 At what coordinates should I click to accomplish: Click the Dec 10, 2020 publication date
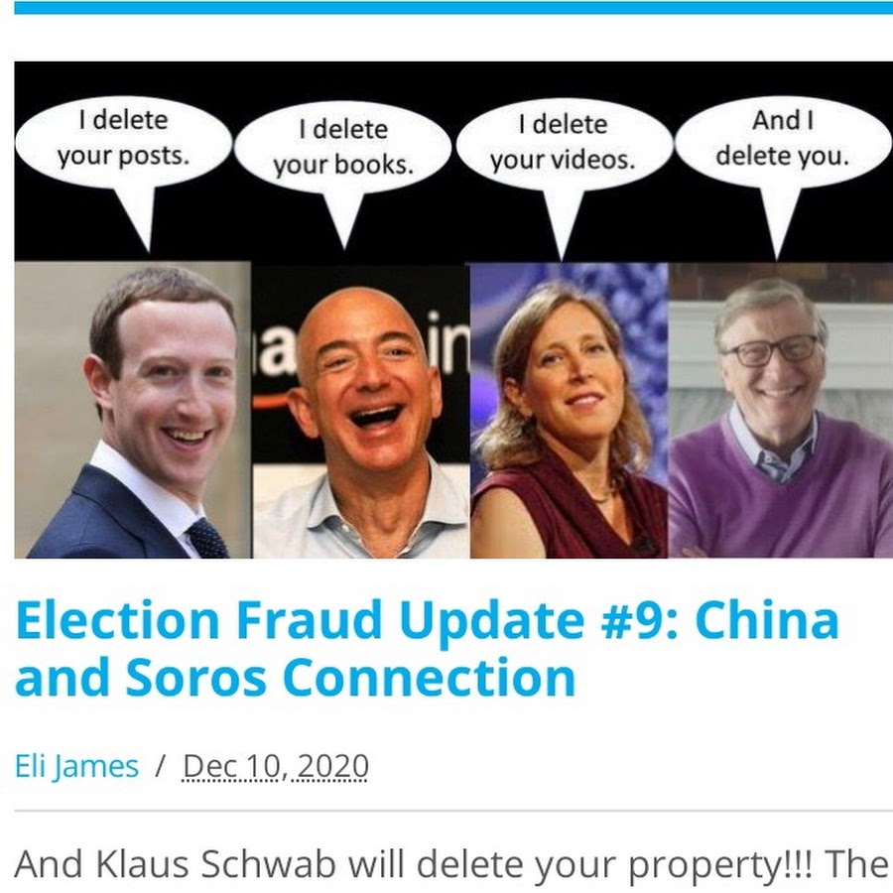pyautogui.click(x=276, y=766)
